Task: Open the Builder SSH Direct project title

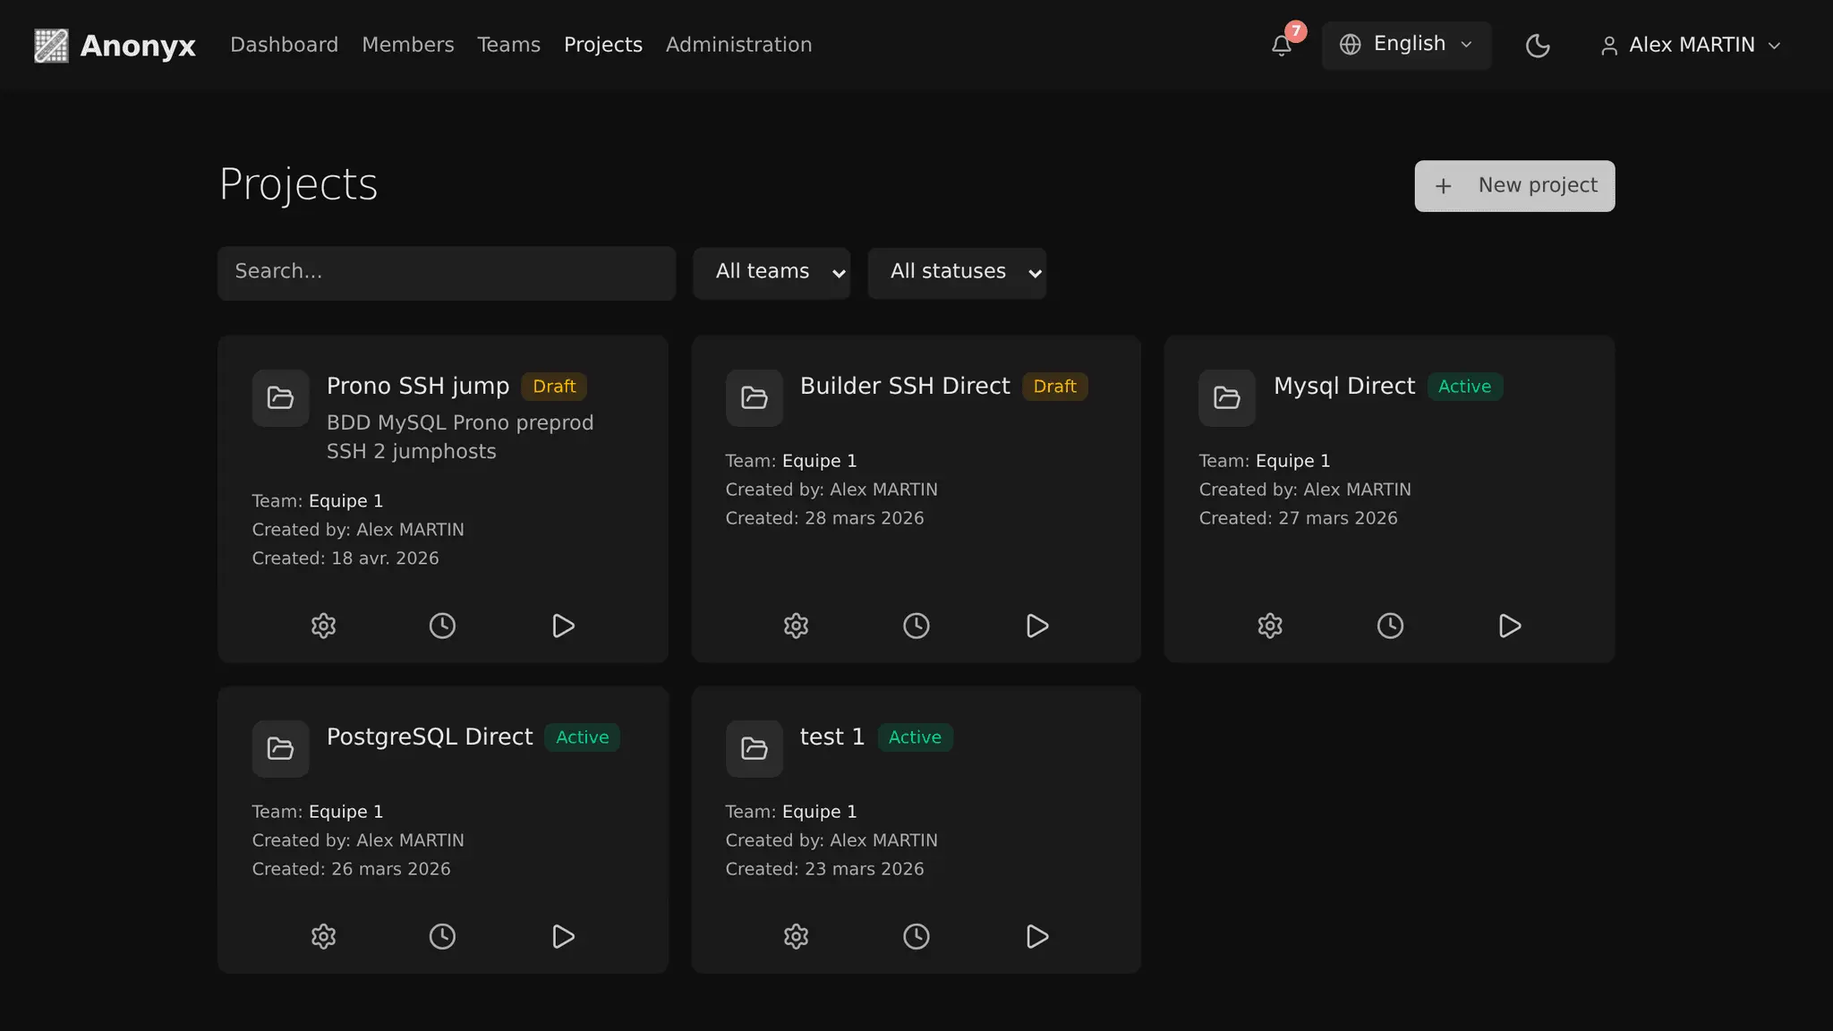Action: [905, 386]
